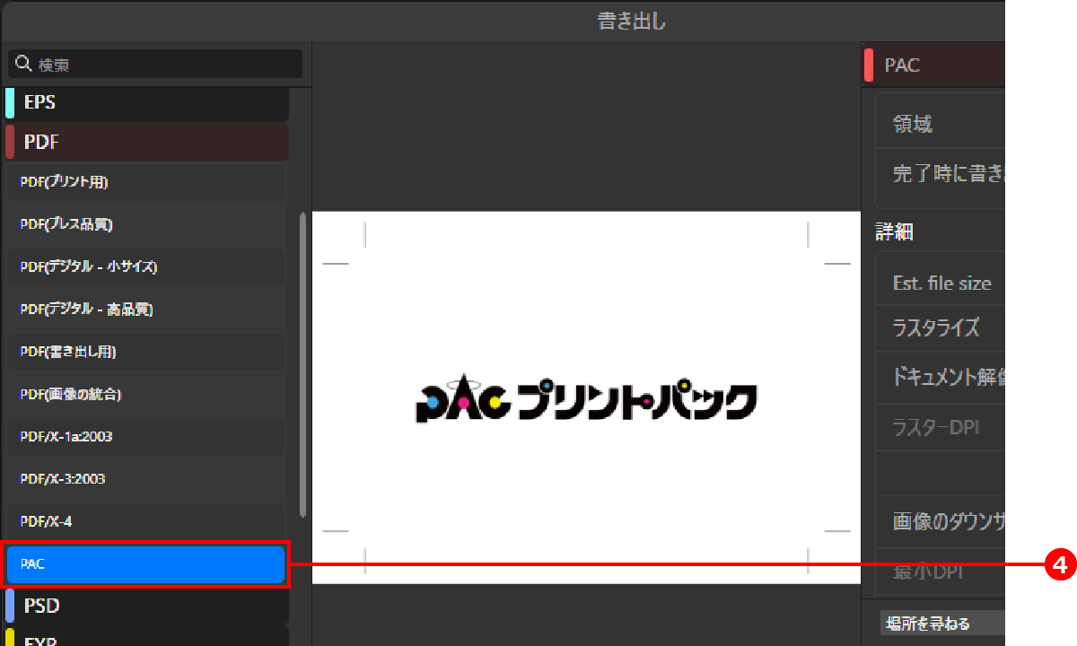Click the ラスタライズ setting row
Screen dimensions: 1077x646
[938, 327]
